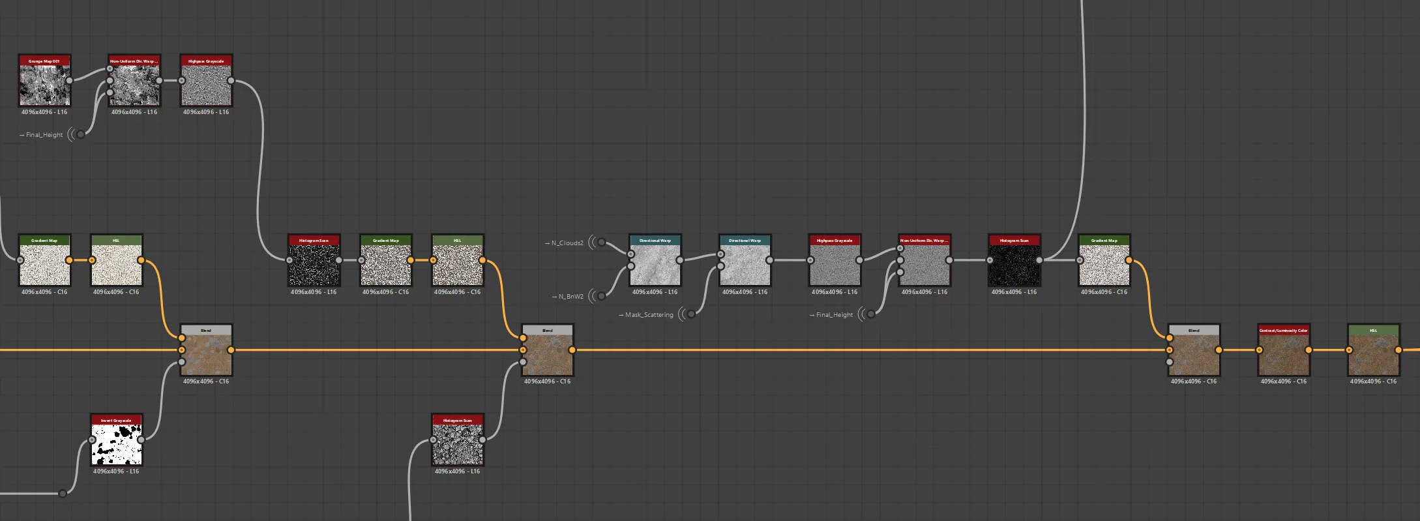Select the leftmost Gradient Map node
Image resolution: width=1420 pixels, height=521 pixels.
[x=44, y=260]
